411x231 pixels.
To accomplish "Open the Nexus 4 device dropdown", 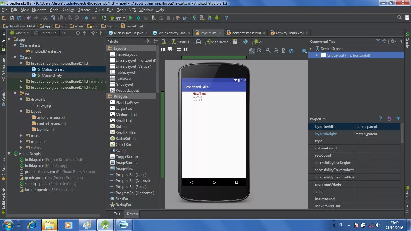I will (182, 42).
